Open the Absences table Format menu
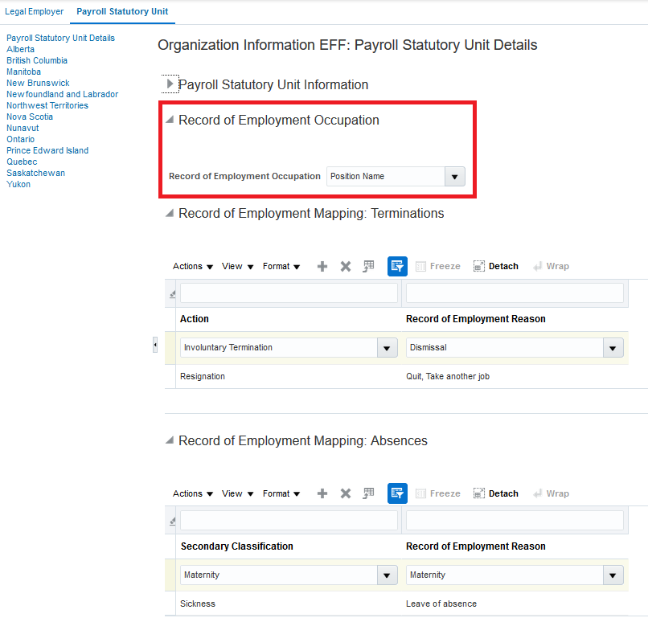The height and width of the screenshot is (622, 648). (281, 494)
